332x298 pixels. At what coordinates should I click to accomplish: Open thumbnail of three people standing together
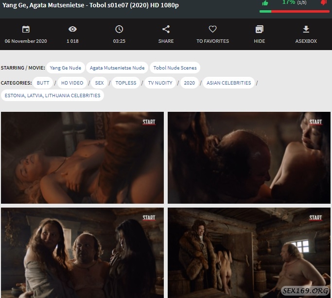82,253
